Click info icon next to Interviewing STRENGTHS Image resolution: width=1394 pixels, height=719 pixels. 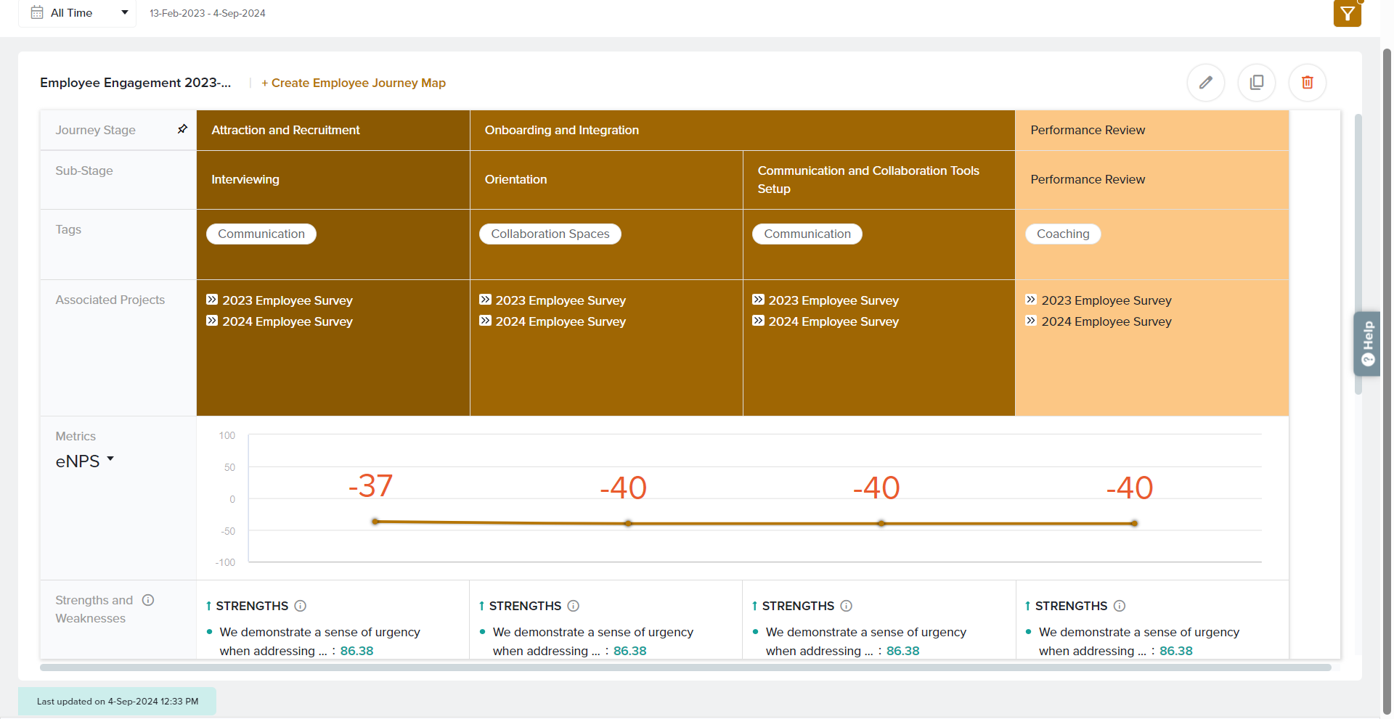click(x=301, y=606)
